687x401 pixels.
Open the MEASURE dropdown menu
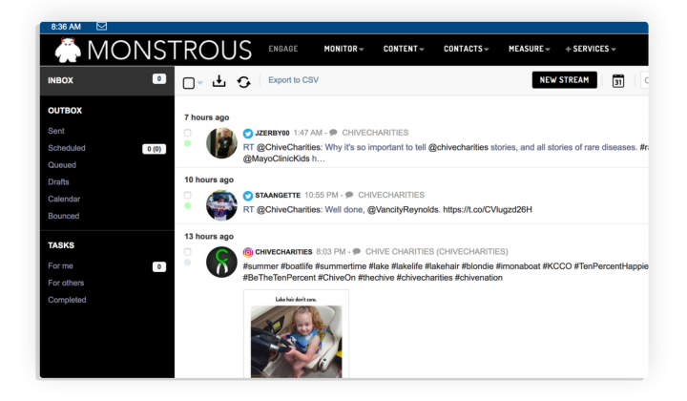(529, 49)
